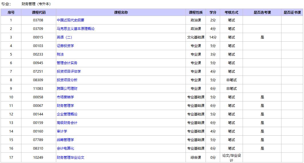The height and width of the screenshot is (163, 304).
Task: Click the 跨国公司理财 link
Action: click(x=67, y=88)
